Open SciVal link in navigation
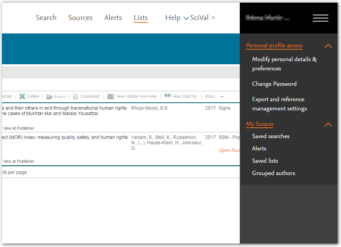 pyautogui.click(x=199, y=18)
